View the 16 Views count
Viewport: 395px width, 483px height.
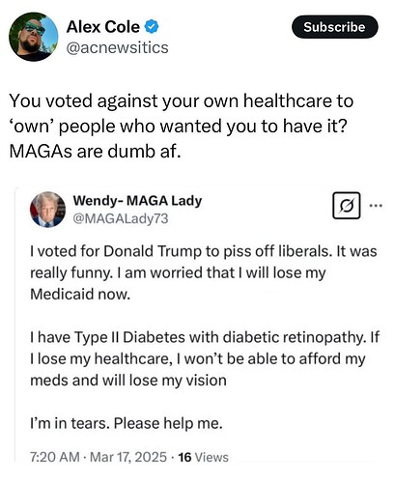click(203, 457)
